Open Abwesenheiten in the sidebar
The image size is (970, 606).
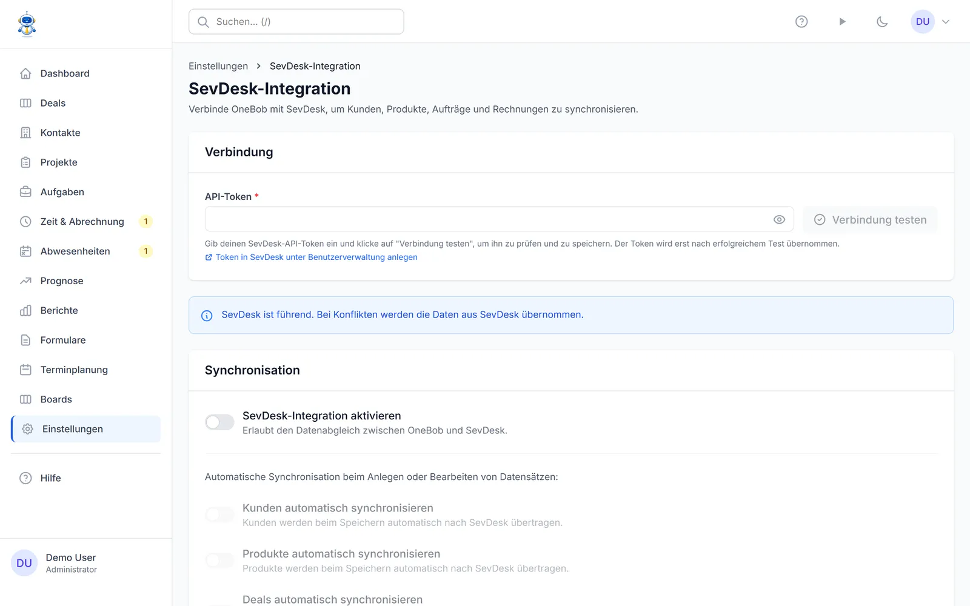tap(86, 251)
